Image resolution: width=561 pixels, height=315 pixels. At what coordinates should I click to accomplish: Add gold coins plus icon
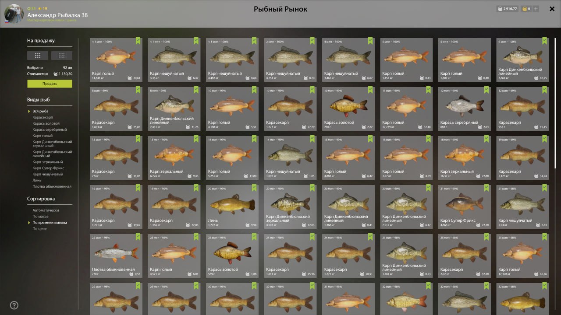pyautogui.click(x=536, y=9)
